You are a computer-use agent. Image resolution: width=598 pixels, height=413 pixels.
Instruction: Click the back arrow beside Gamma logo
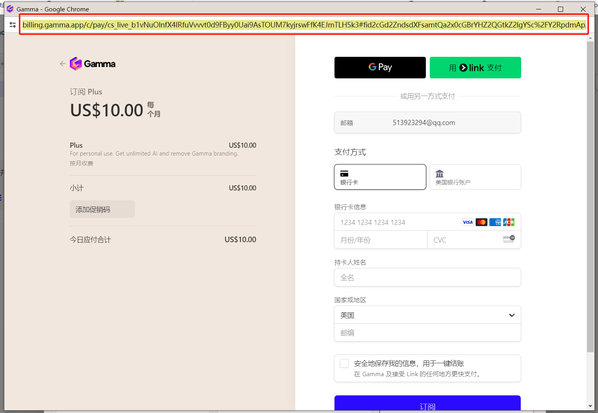(x=63, y=63)
